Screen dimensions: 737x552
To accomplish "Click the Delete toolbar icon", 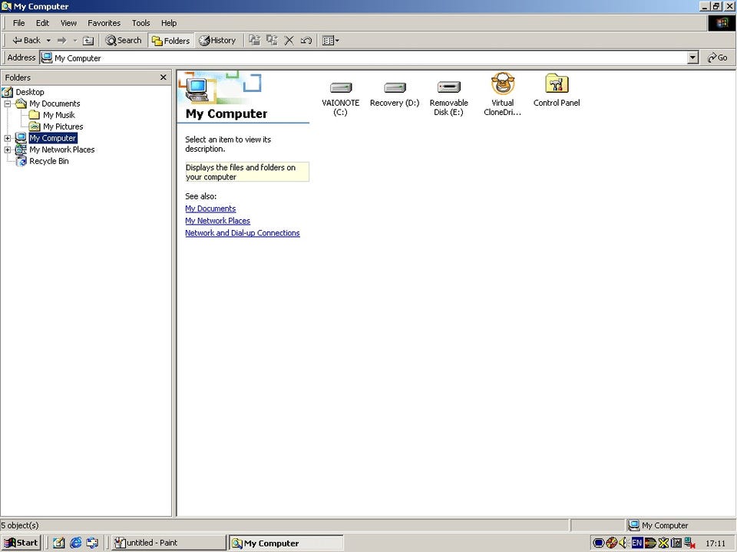I will 289,41.
